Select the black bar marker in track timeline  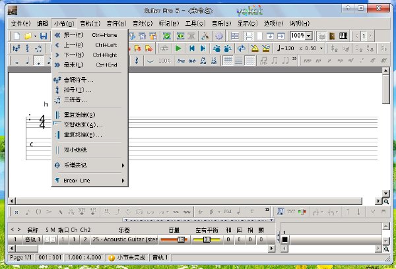point(285,239)
